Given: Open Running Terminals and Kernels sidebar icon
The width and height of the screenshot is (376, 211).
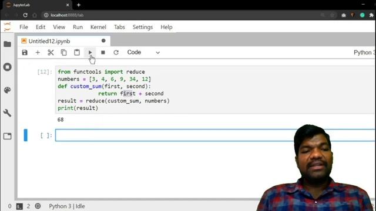Looking at the screenshot, I should click(8, 67).
